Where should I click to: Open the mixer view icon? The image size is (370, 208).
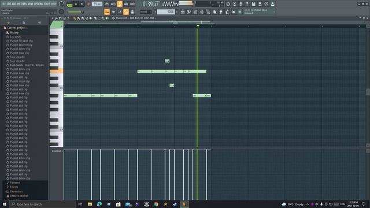click(x=202, y=12)
